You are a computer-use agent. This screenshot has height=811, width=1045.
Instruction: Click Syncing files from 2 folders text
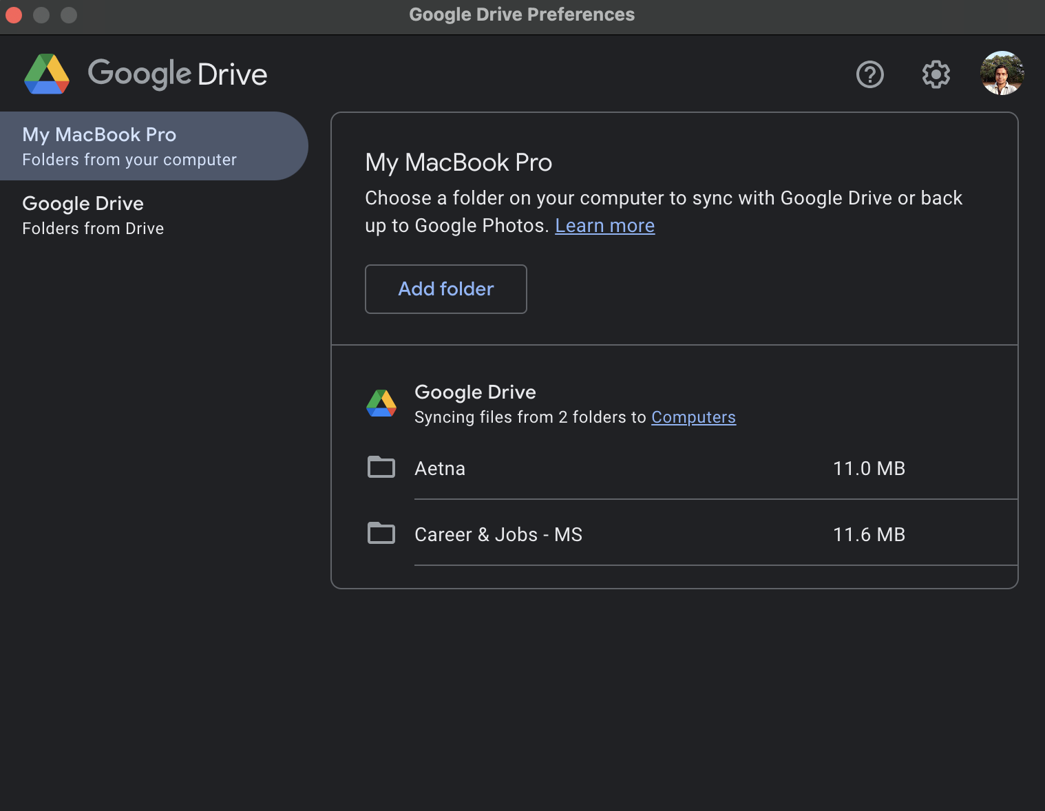click(x=530, y=417)
